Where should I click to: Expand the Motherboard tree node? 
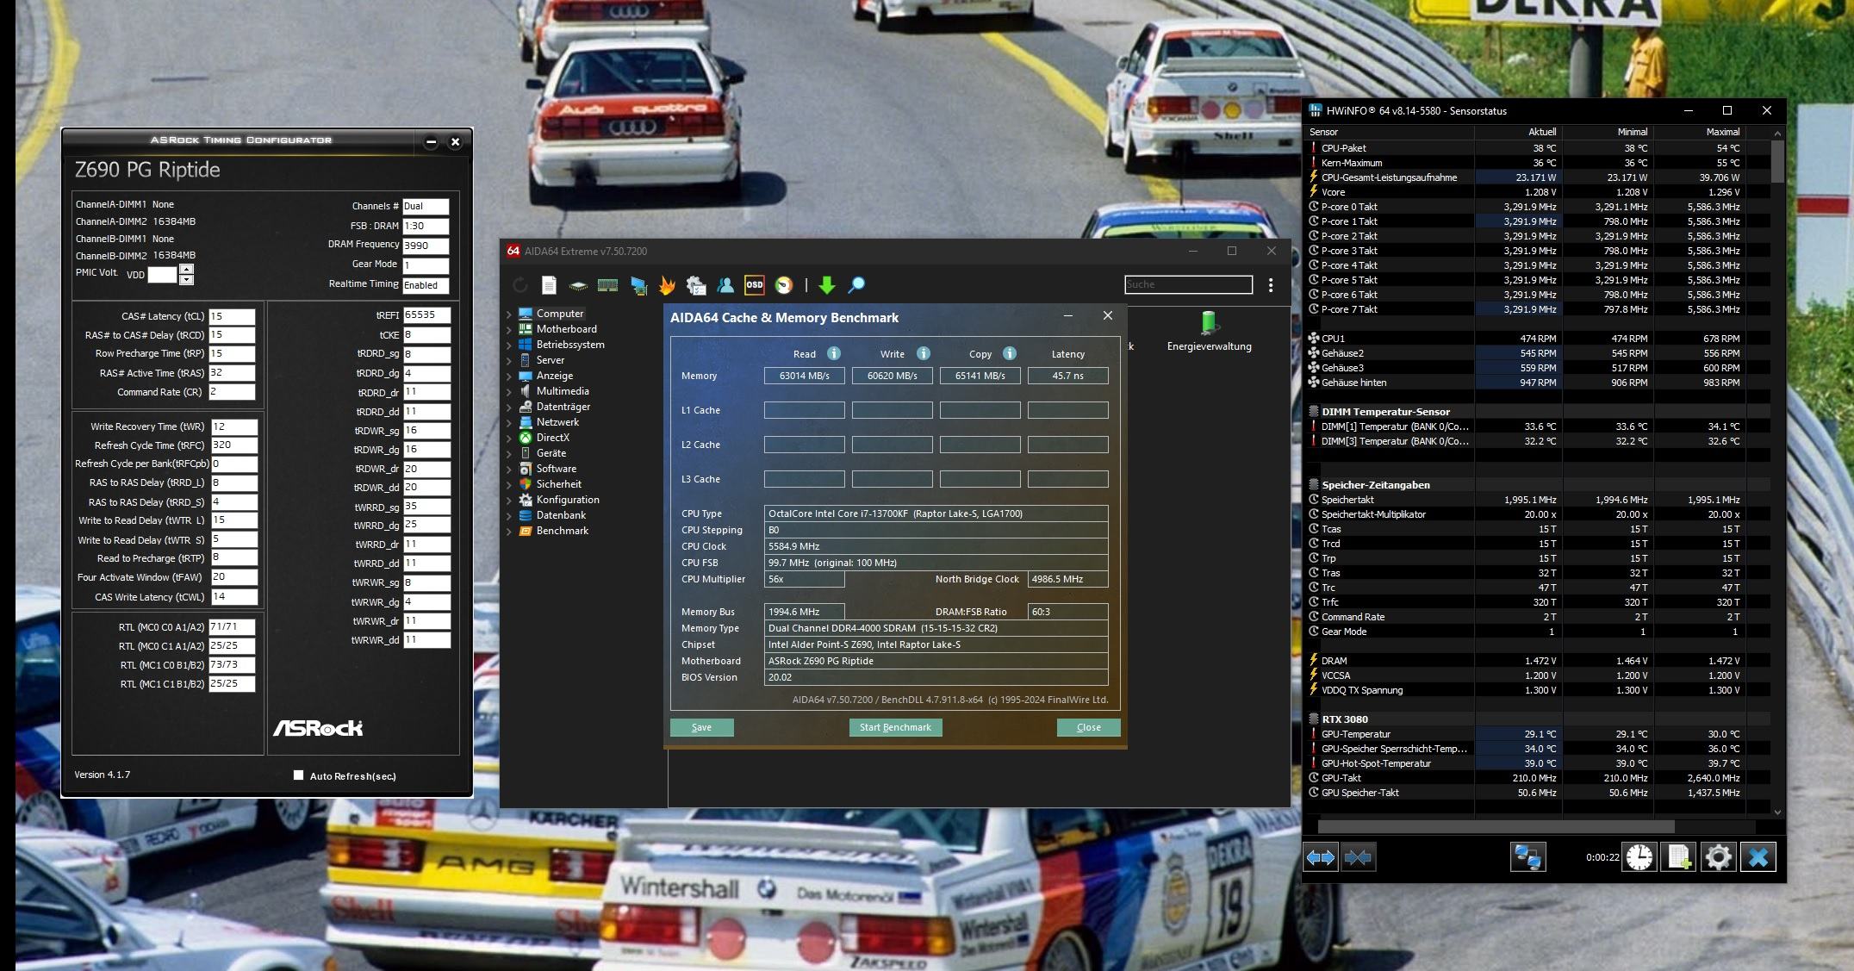(508, 330)
